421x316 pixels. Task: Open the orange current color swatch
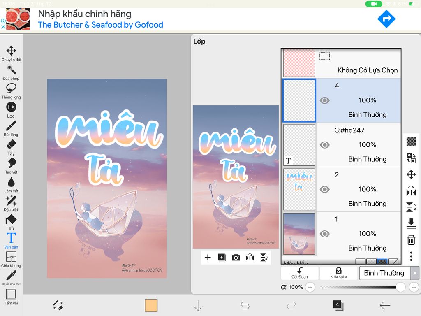pyautogui.click(x=151, y=306)
